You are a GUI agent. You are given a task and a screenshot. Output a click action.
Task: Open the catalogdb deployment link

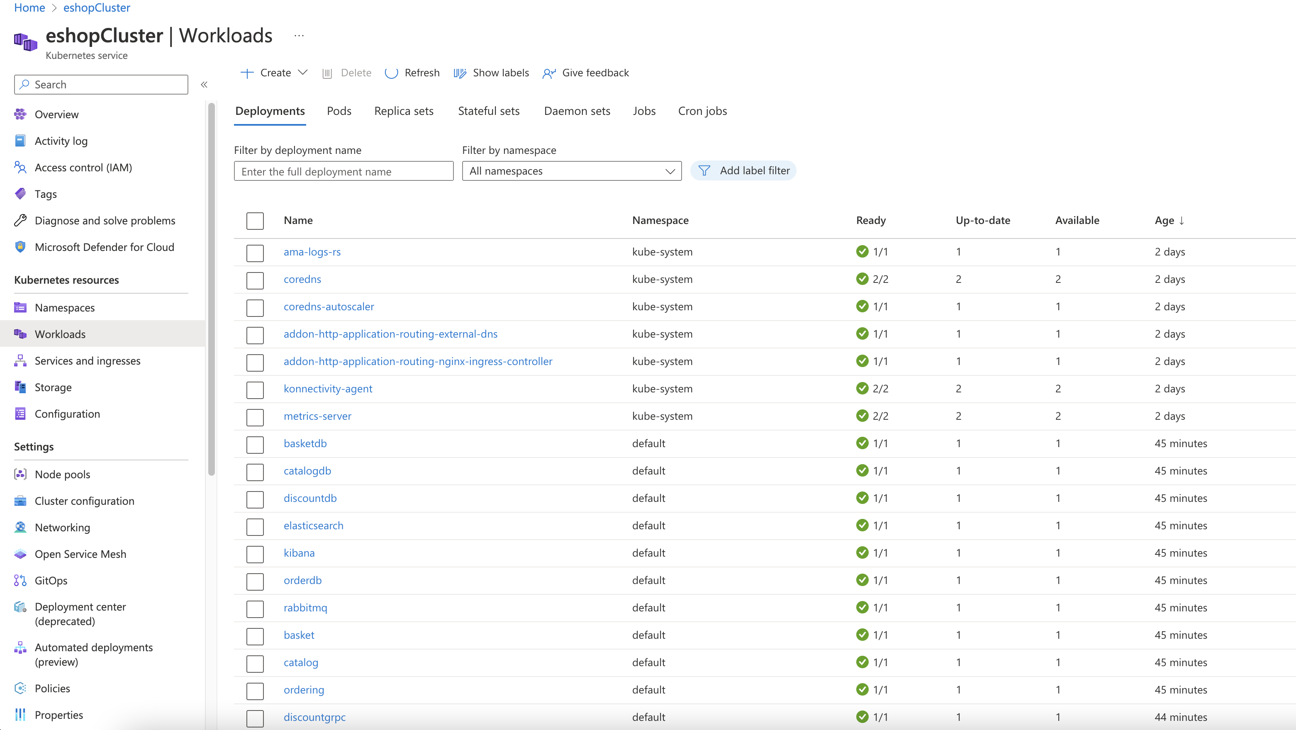point(307,471)
